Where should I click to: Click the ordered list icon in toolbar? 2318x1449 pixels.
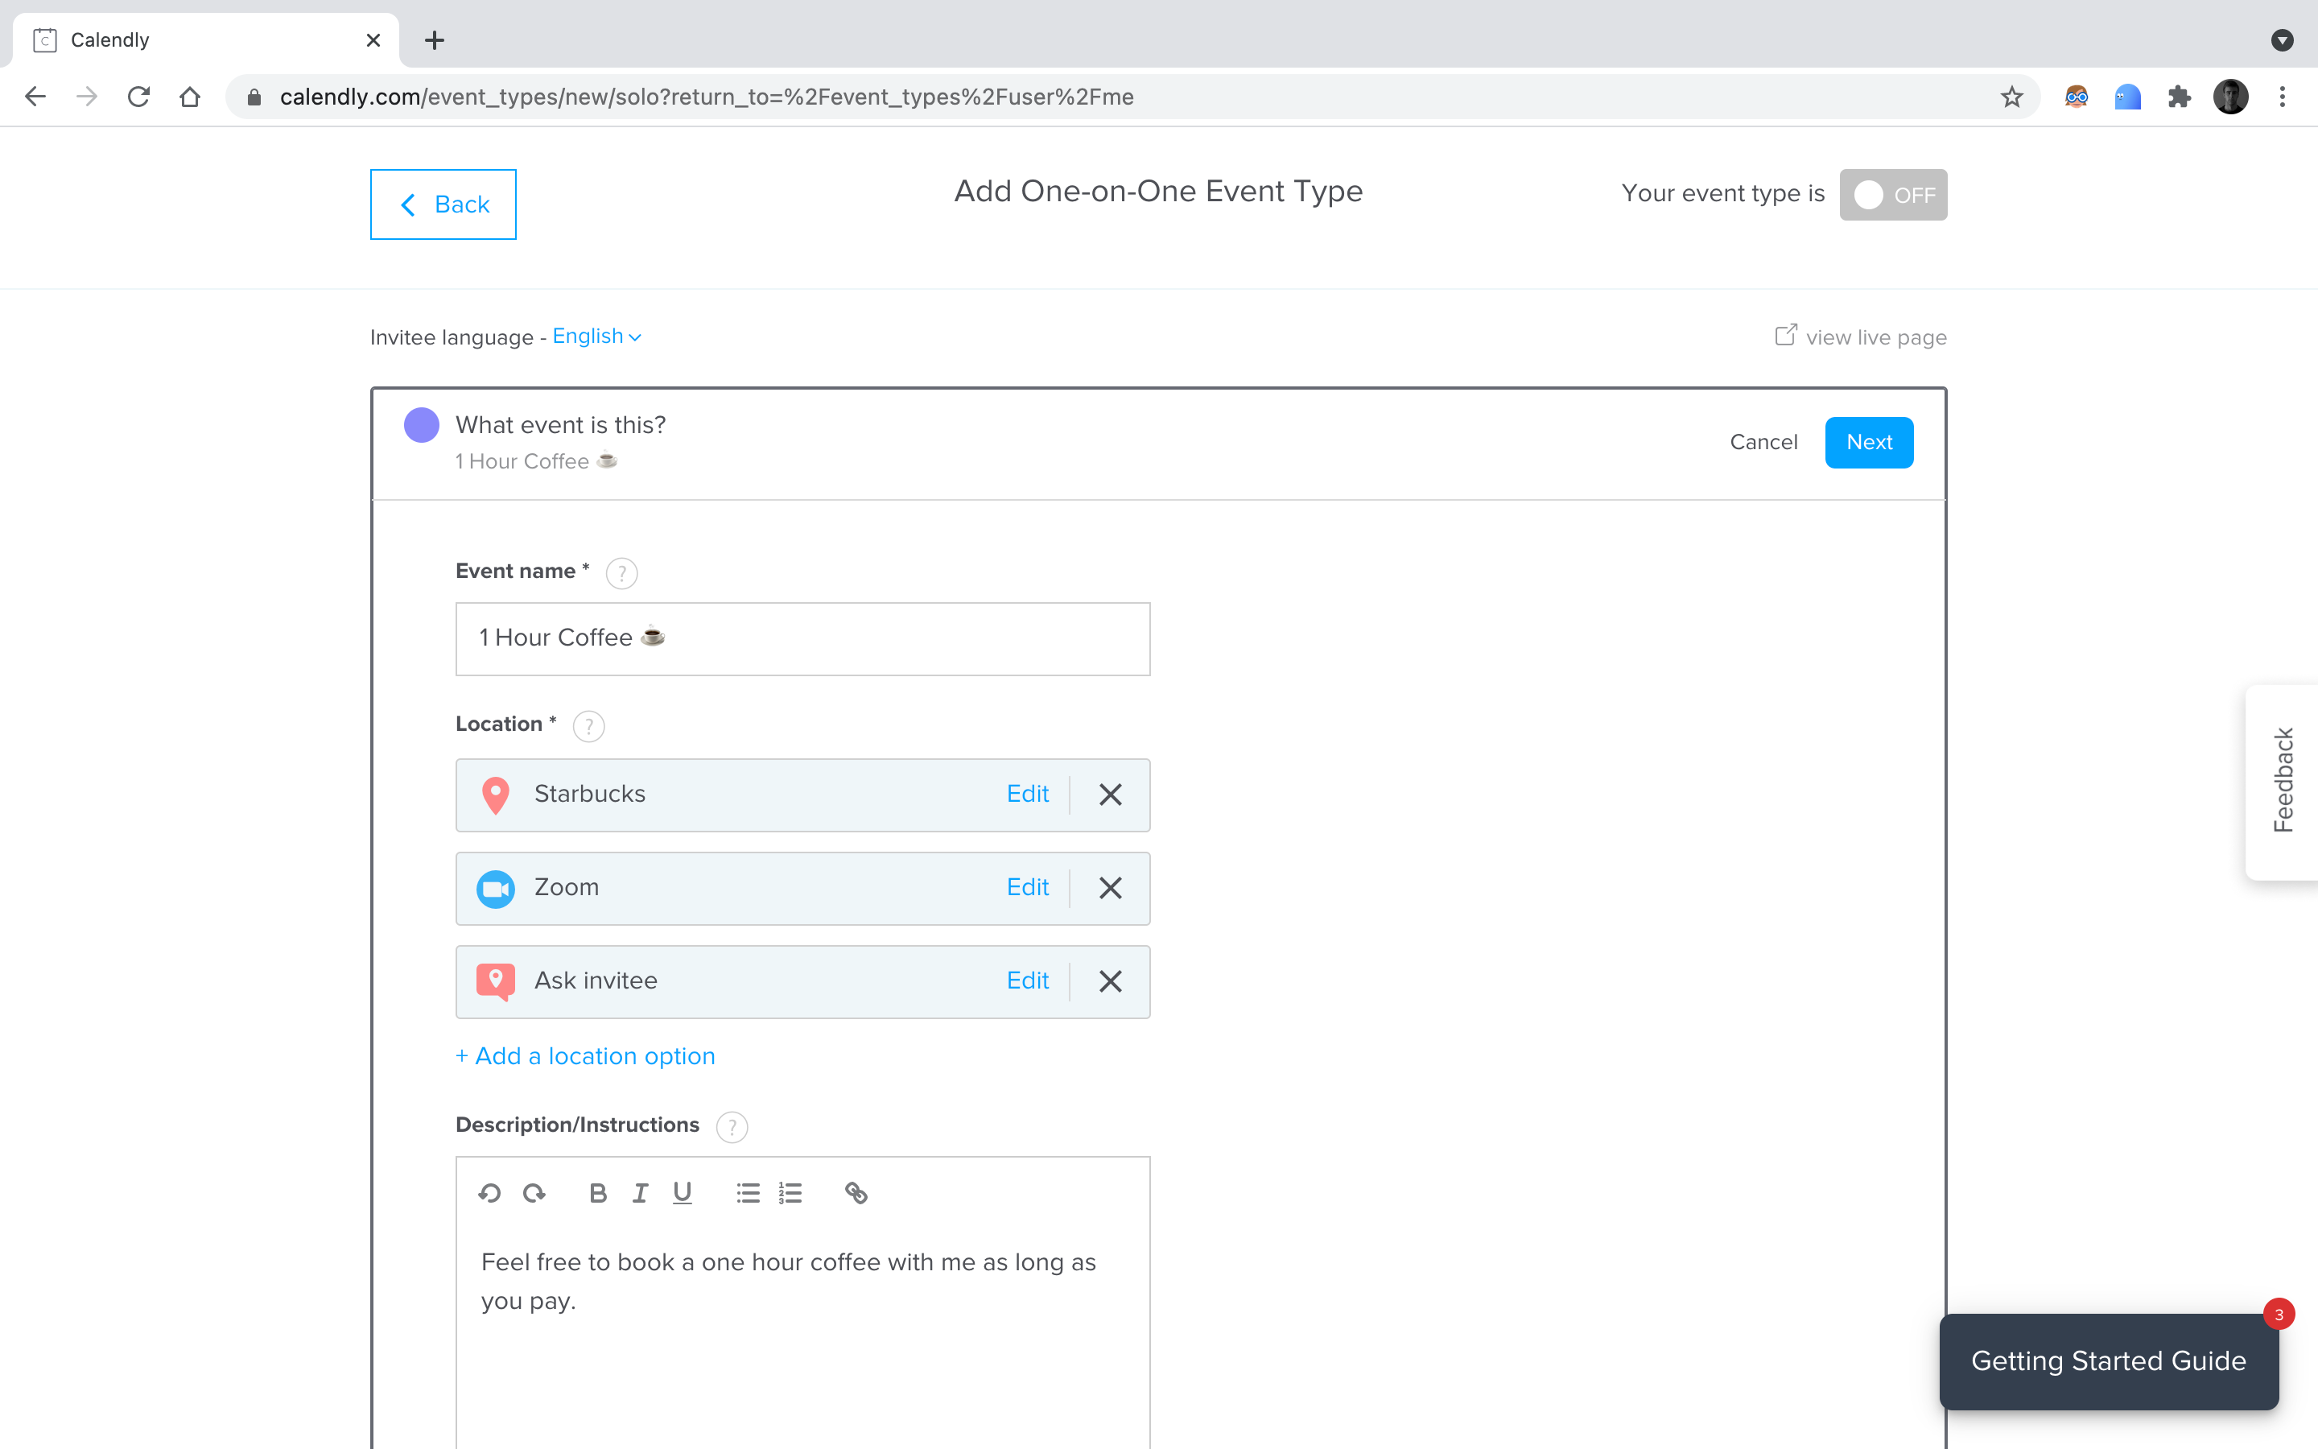coord(791,1192)
